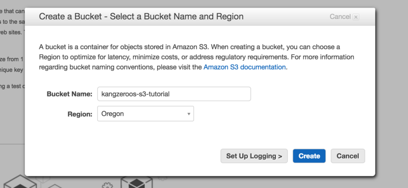The image size is (408, 188).
Task: Select the Oregon region combo box
Action: tap(145, 114)
